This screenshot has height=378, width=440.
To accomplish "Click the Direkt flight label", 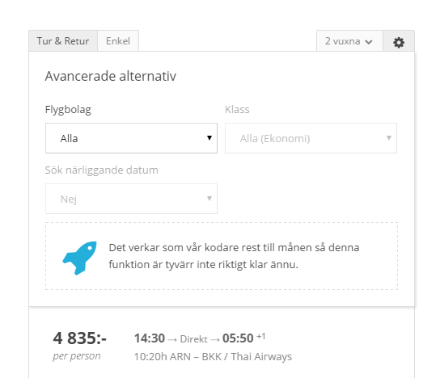I will click(x=193, y=339).
